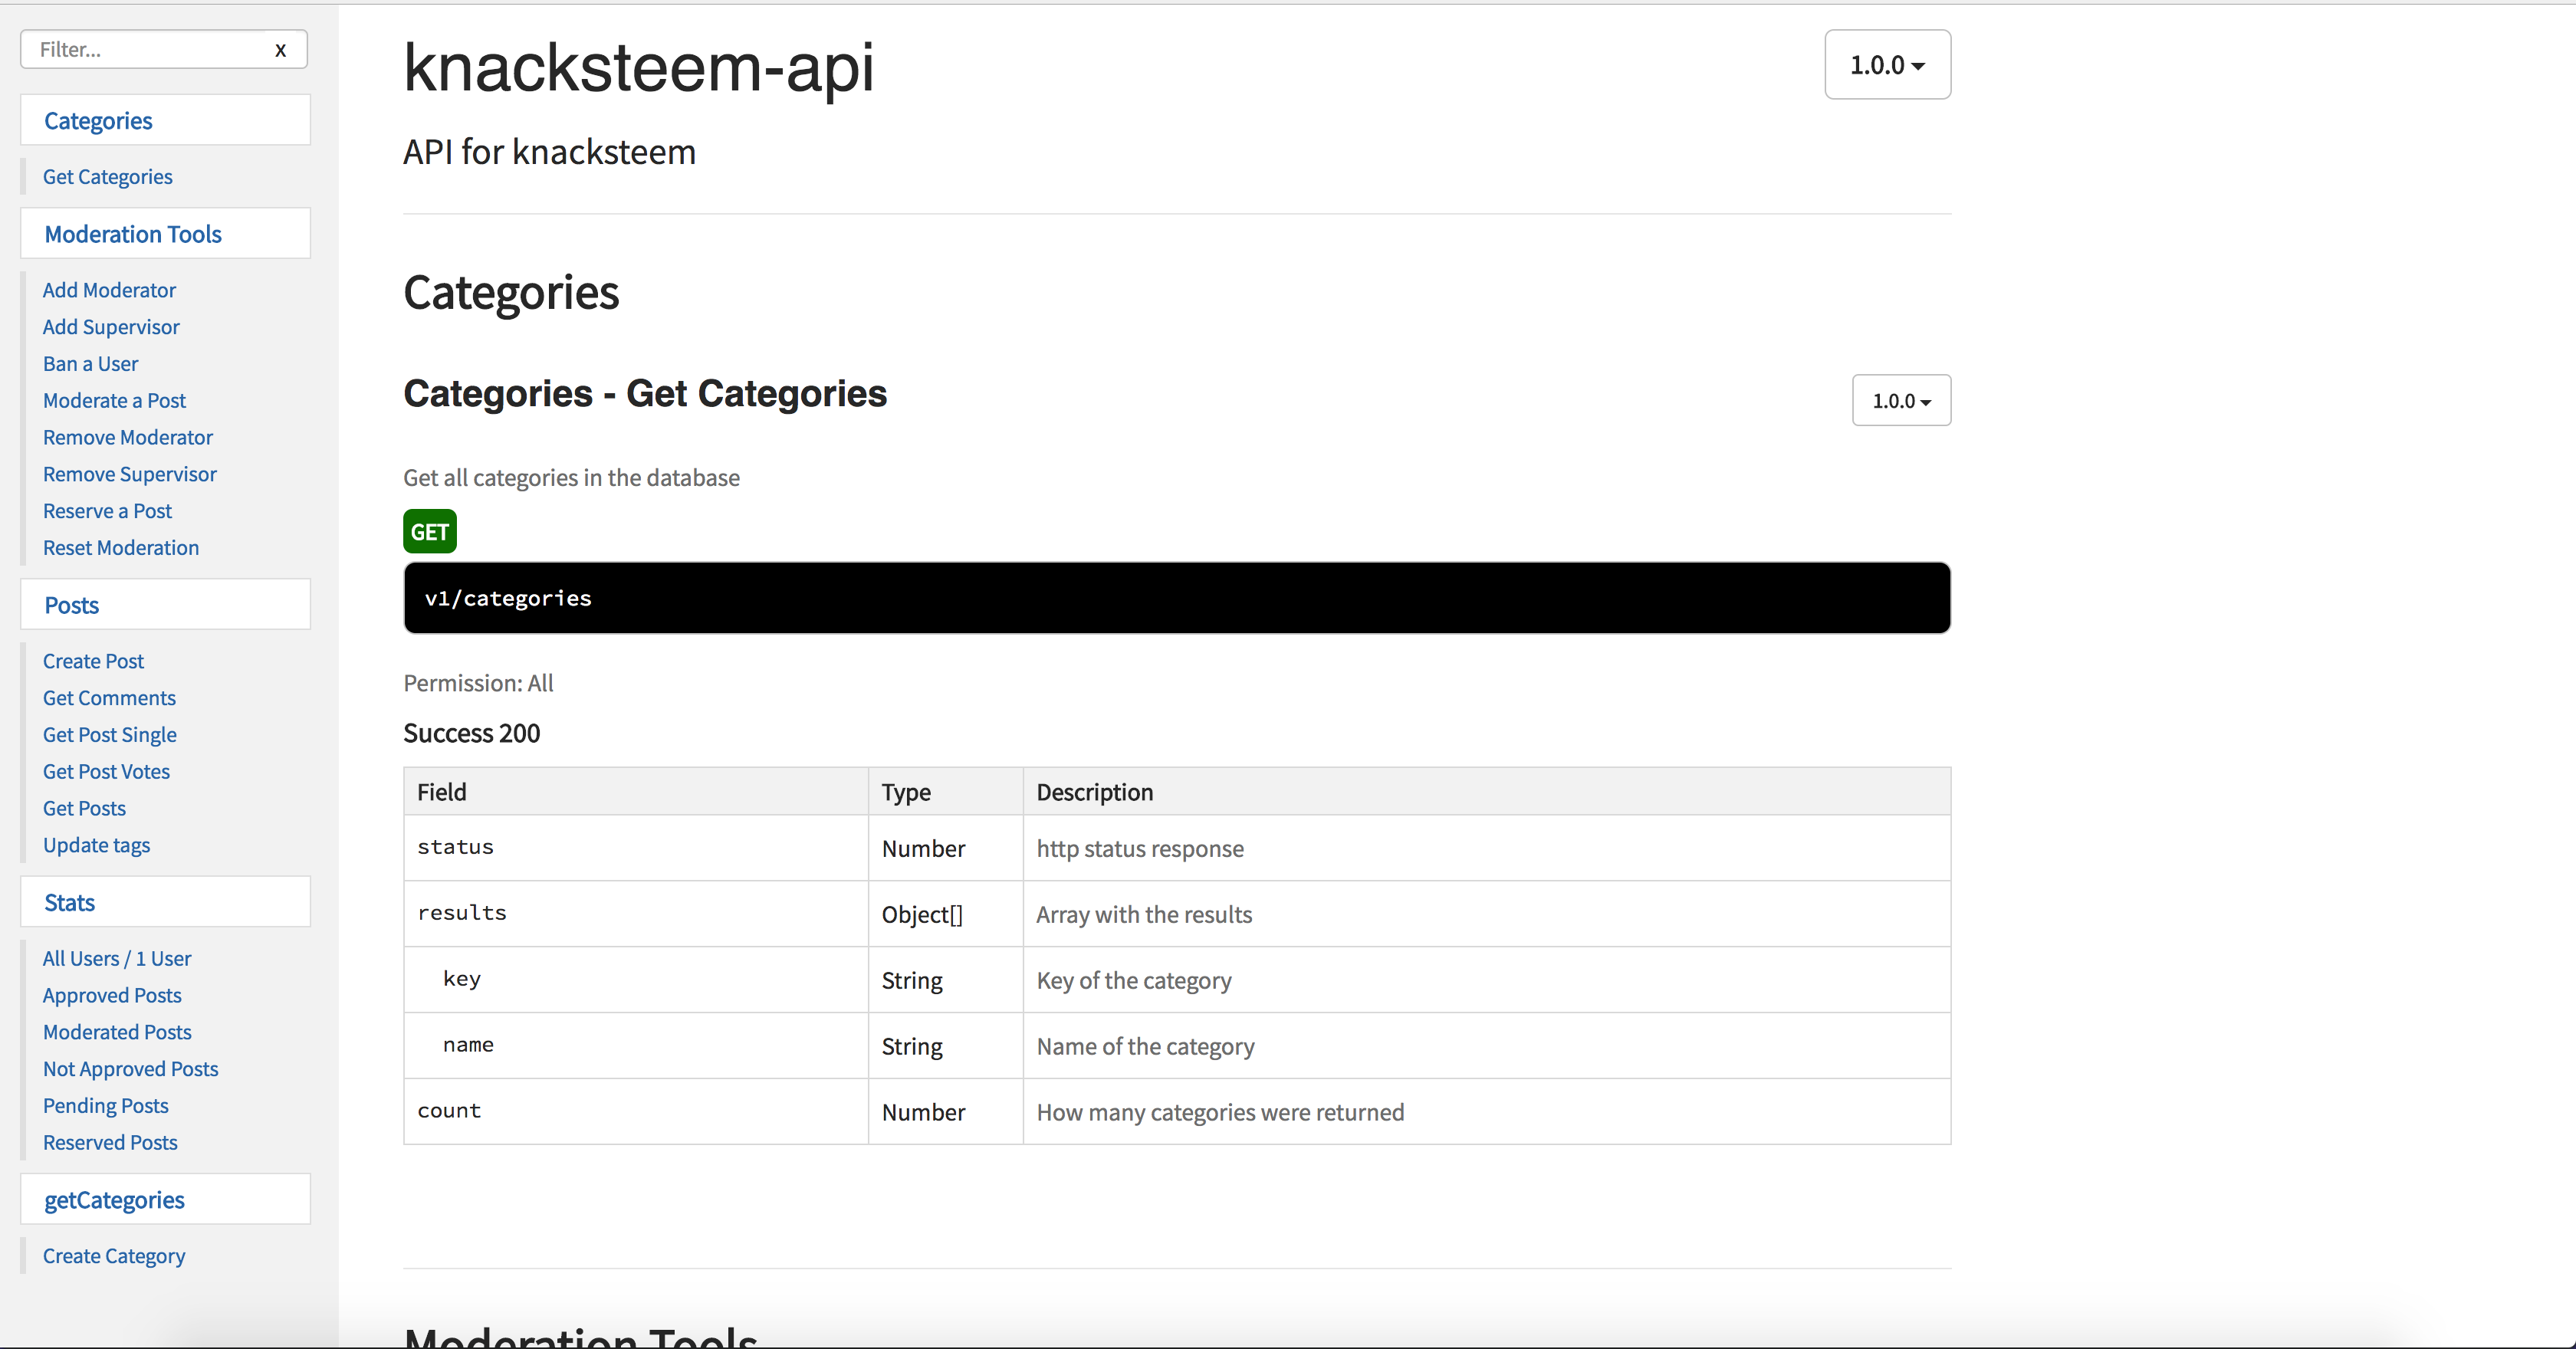Open Create Category under getCategories

click(x=114, y=1256)
